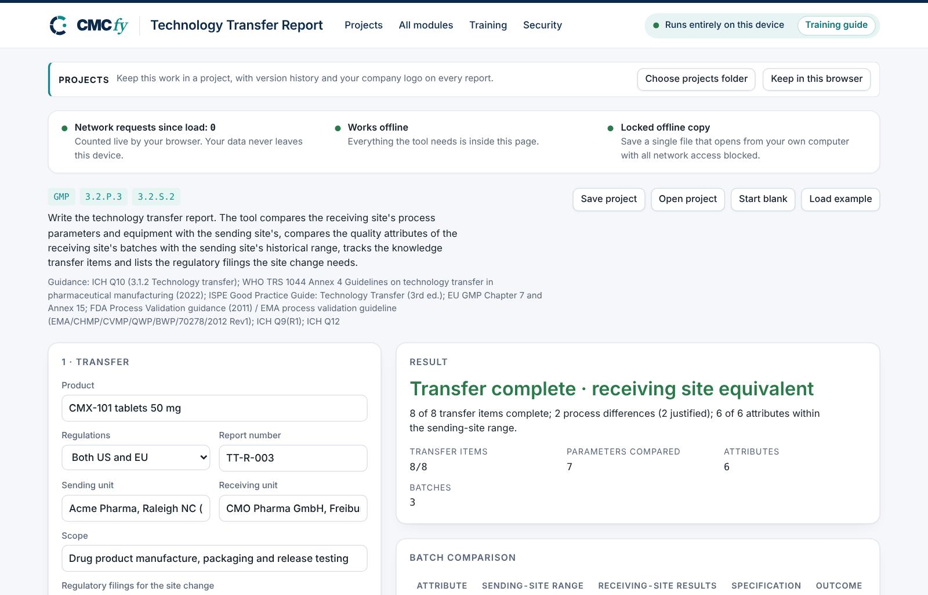
Task: Click the 'Outcome' column header
Action: tap(839, 586)
